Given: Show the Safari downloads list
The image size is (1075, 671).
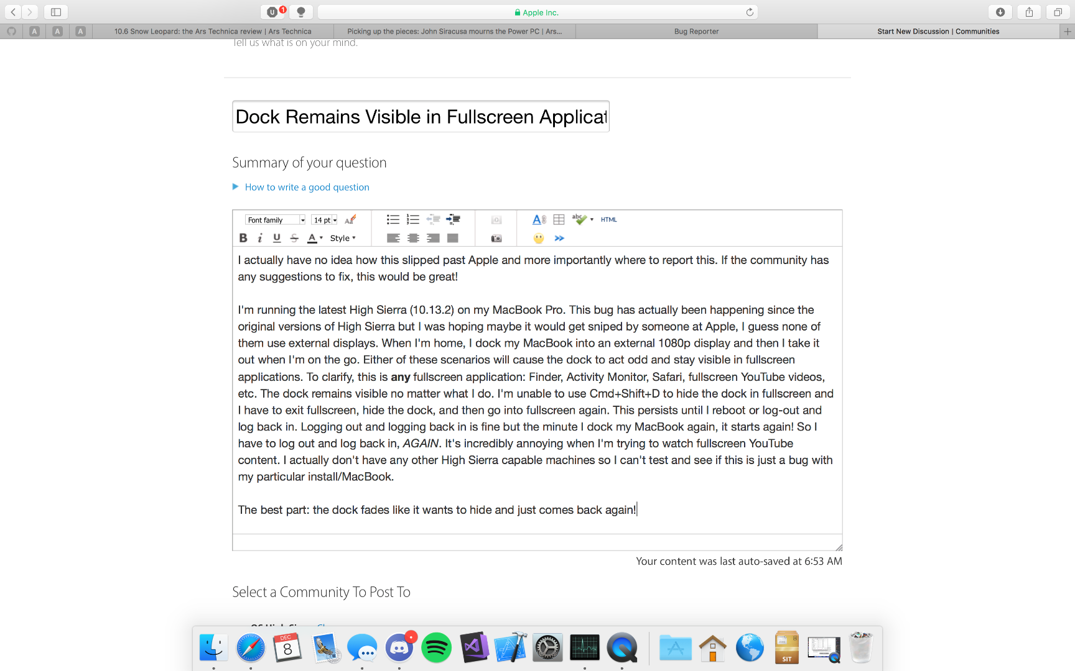Looking at the screenshot, I should click(1000, 12).
